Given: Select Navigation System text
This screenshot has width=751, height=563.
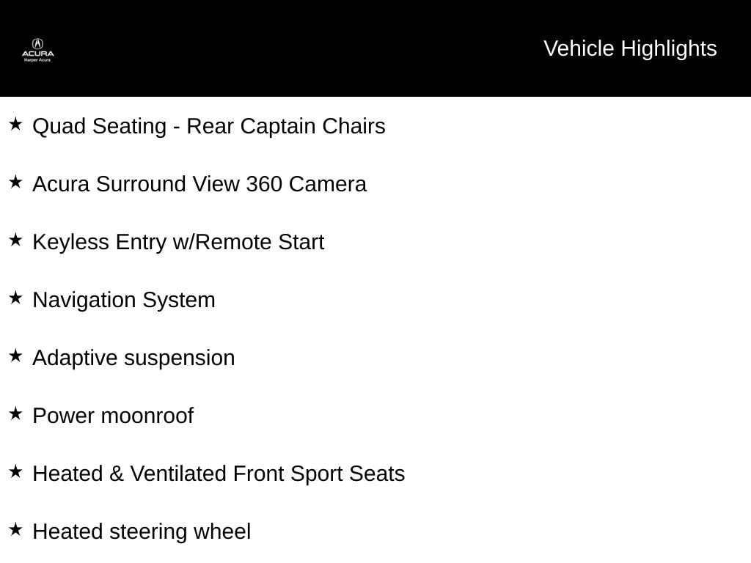Looking at the screenshot, I should pos(123,301).
